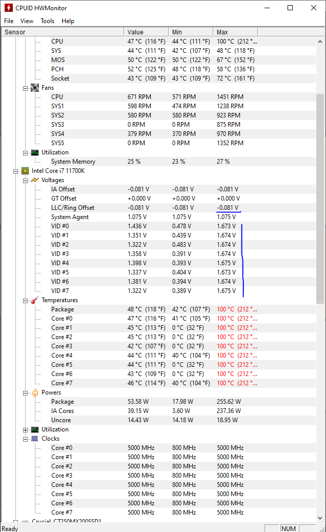Collapse the Intel Core i7 11700K node
The image size is (326, 532).
(x=16, y=171)
